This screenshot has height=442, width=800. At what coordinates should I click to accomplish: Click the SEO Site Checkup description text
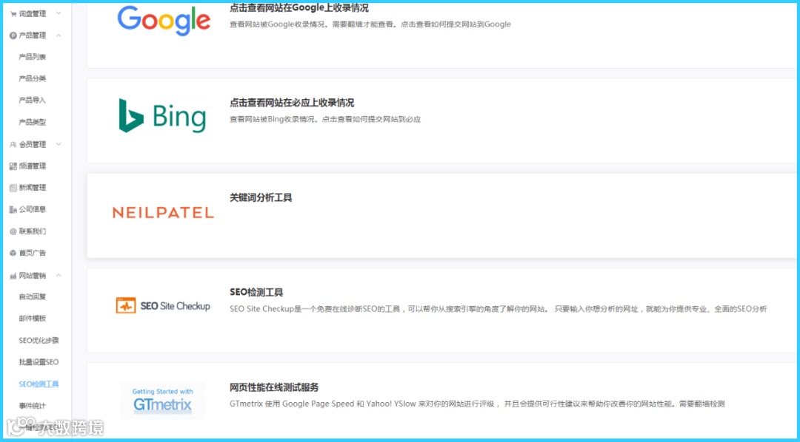click(x=498, y=309)
